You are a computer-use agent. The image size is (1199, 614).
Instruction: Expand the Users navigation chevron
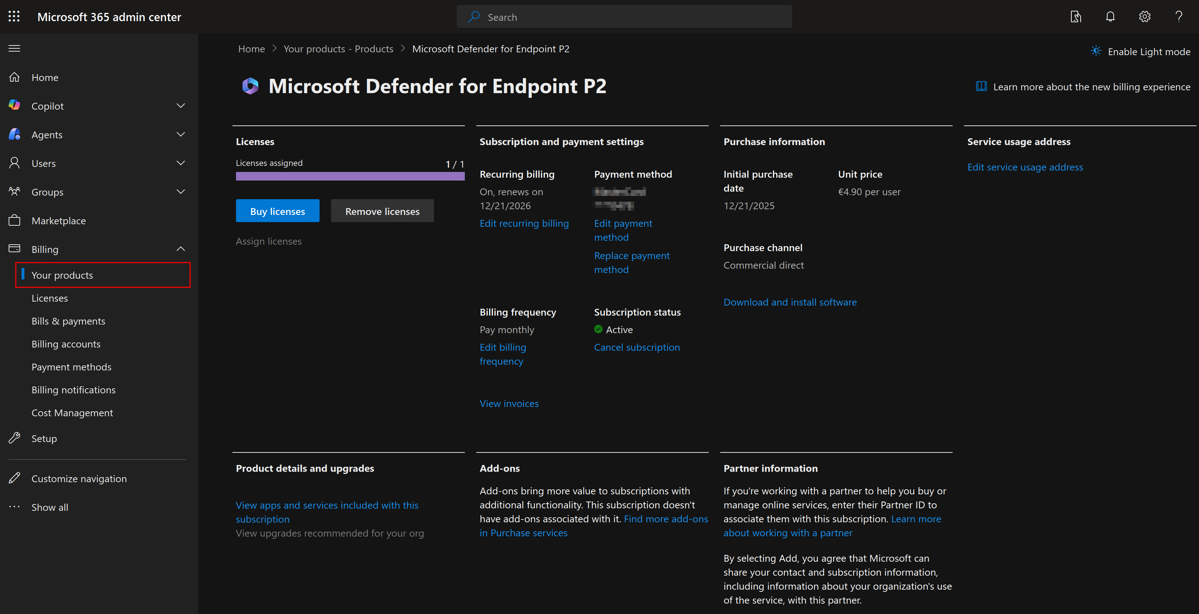pyautogui.click(x=181, y=163)
